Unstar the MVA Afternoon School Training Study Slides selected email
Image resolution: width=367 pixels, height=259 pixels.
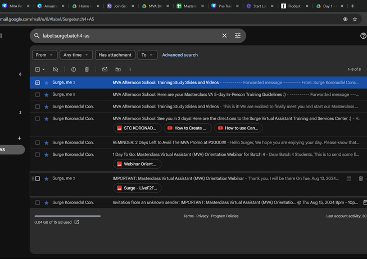(46, 82)
